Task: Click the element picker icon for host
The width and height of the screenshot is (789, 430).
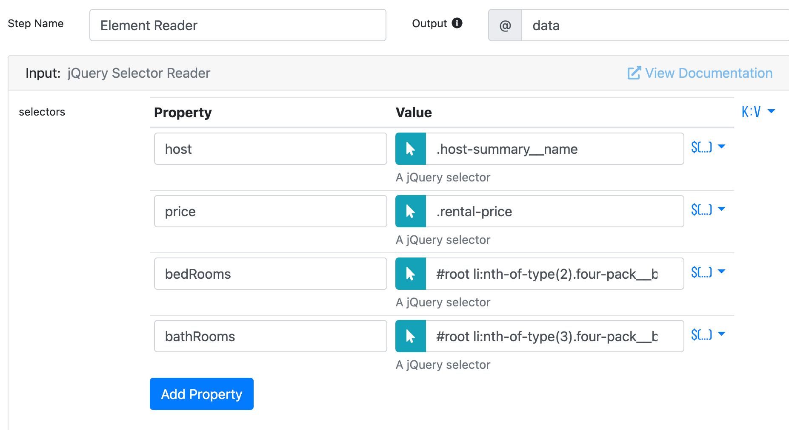Action: coord(411,149)
